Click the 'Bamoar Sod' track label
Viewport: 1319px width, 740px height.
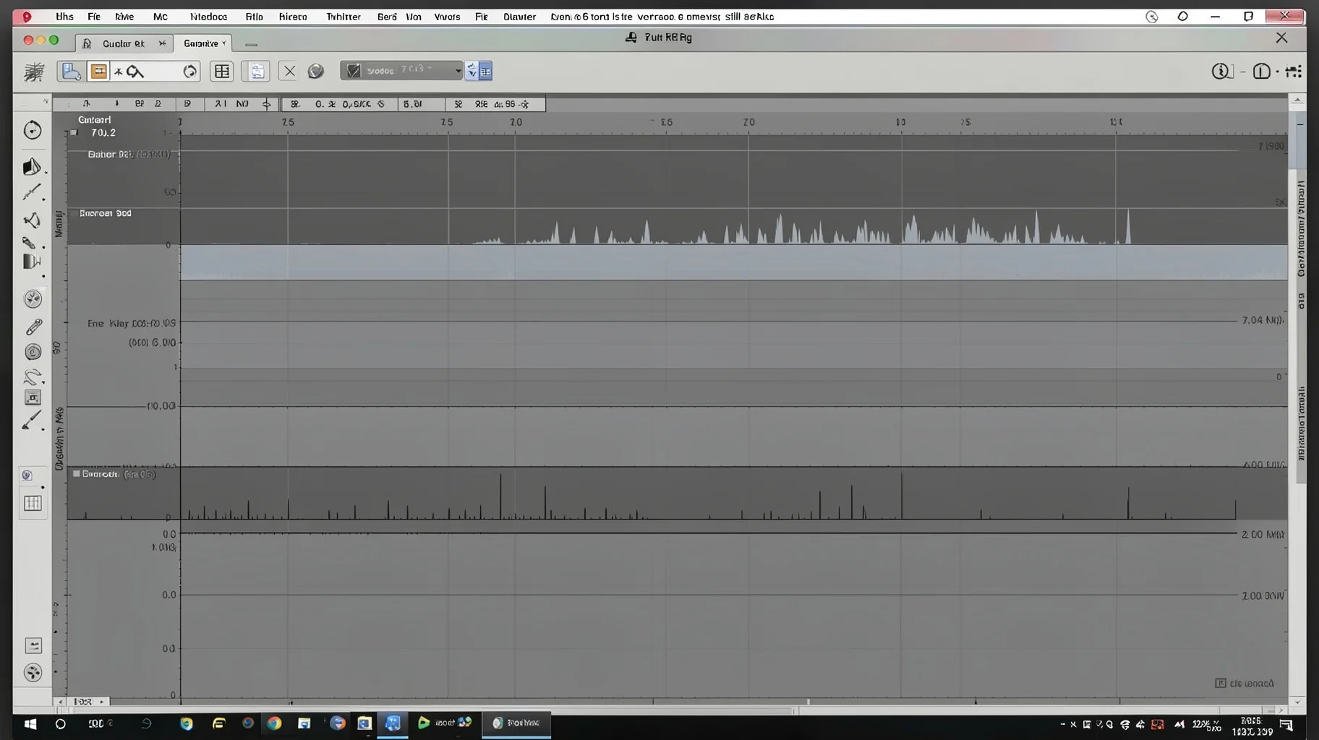click(106, 213)
